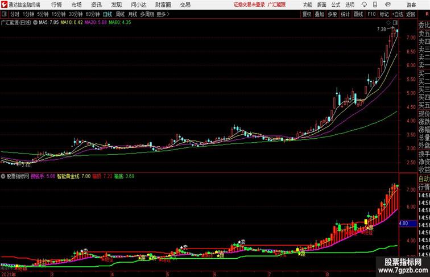Click the 证券交易未登录 login notice
430x277 pixels.
pos(249,5)
